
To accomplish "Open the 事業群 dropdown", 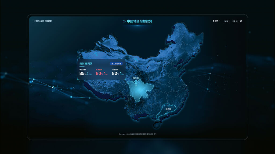I will (216, 21).
